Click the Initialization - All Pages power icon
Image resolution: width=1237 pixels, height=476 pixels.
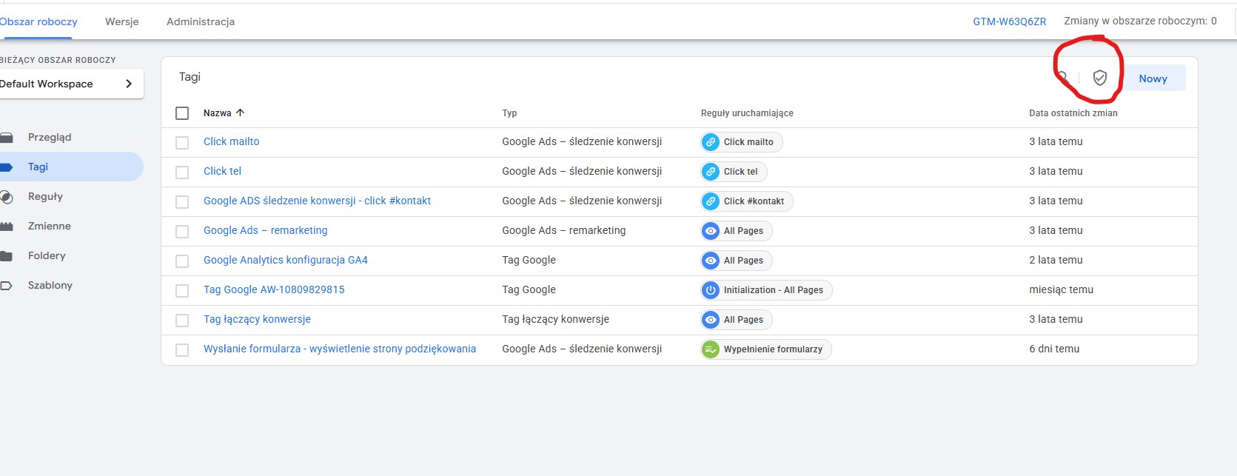tap(711, 290)
